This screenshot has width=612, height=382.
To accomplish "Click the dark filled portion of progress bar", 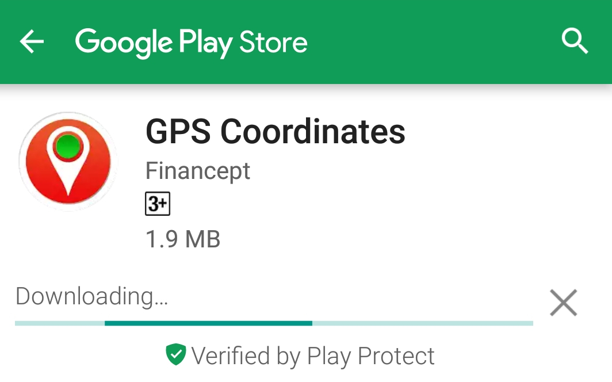I will 208,323.
